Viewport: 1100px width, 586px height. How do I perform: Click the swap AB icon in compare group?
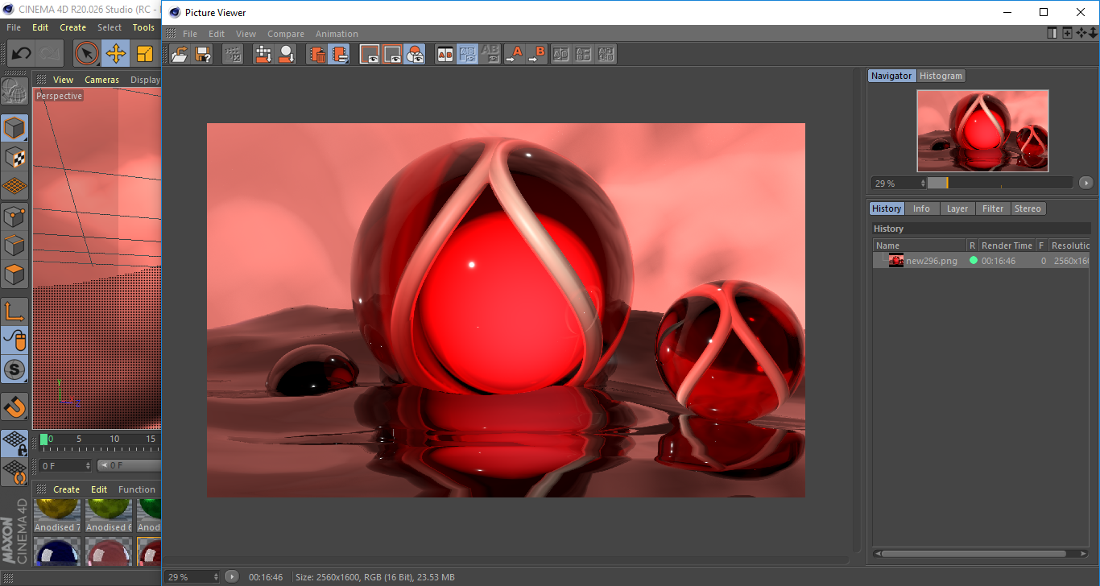tap(584, 54)
